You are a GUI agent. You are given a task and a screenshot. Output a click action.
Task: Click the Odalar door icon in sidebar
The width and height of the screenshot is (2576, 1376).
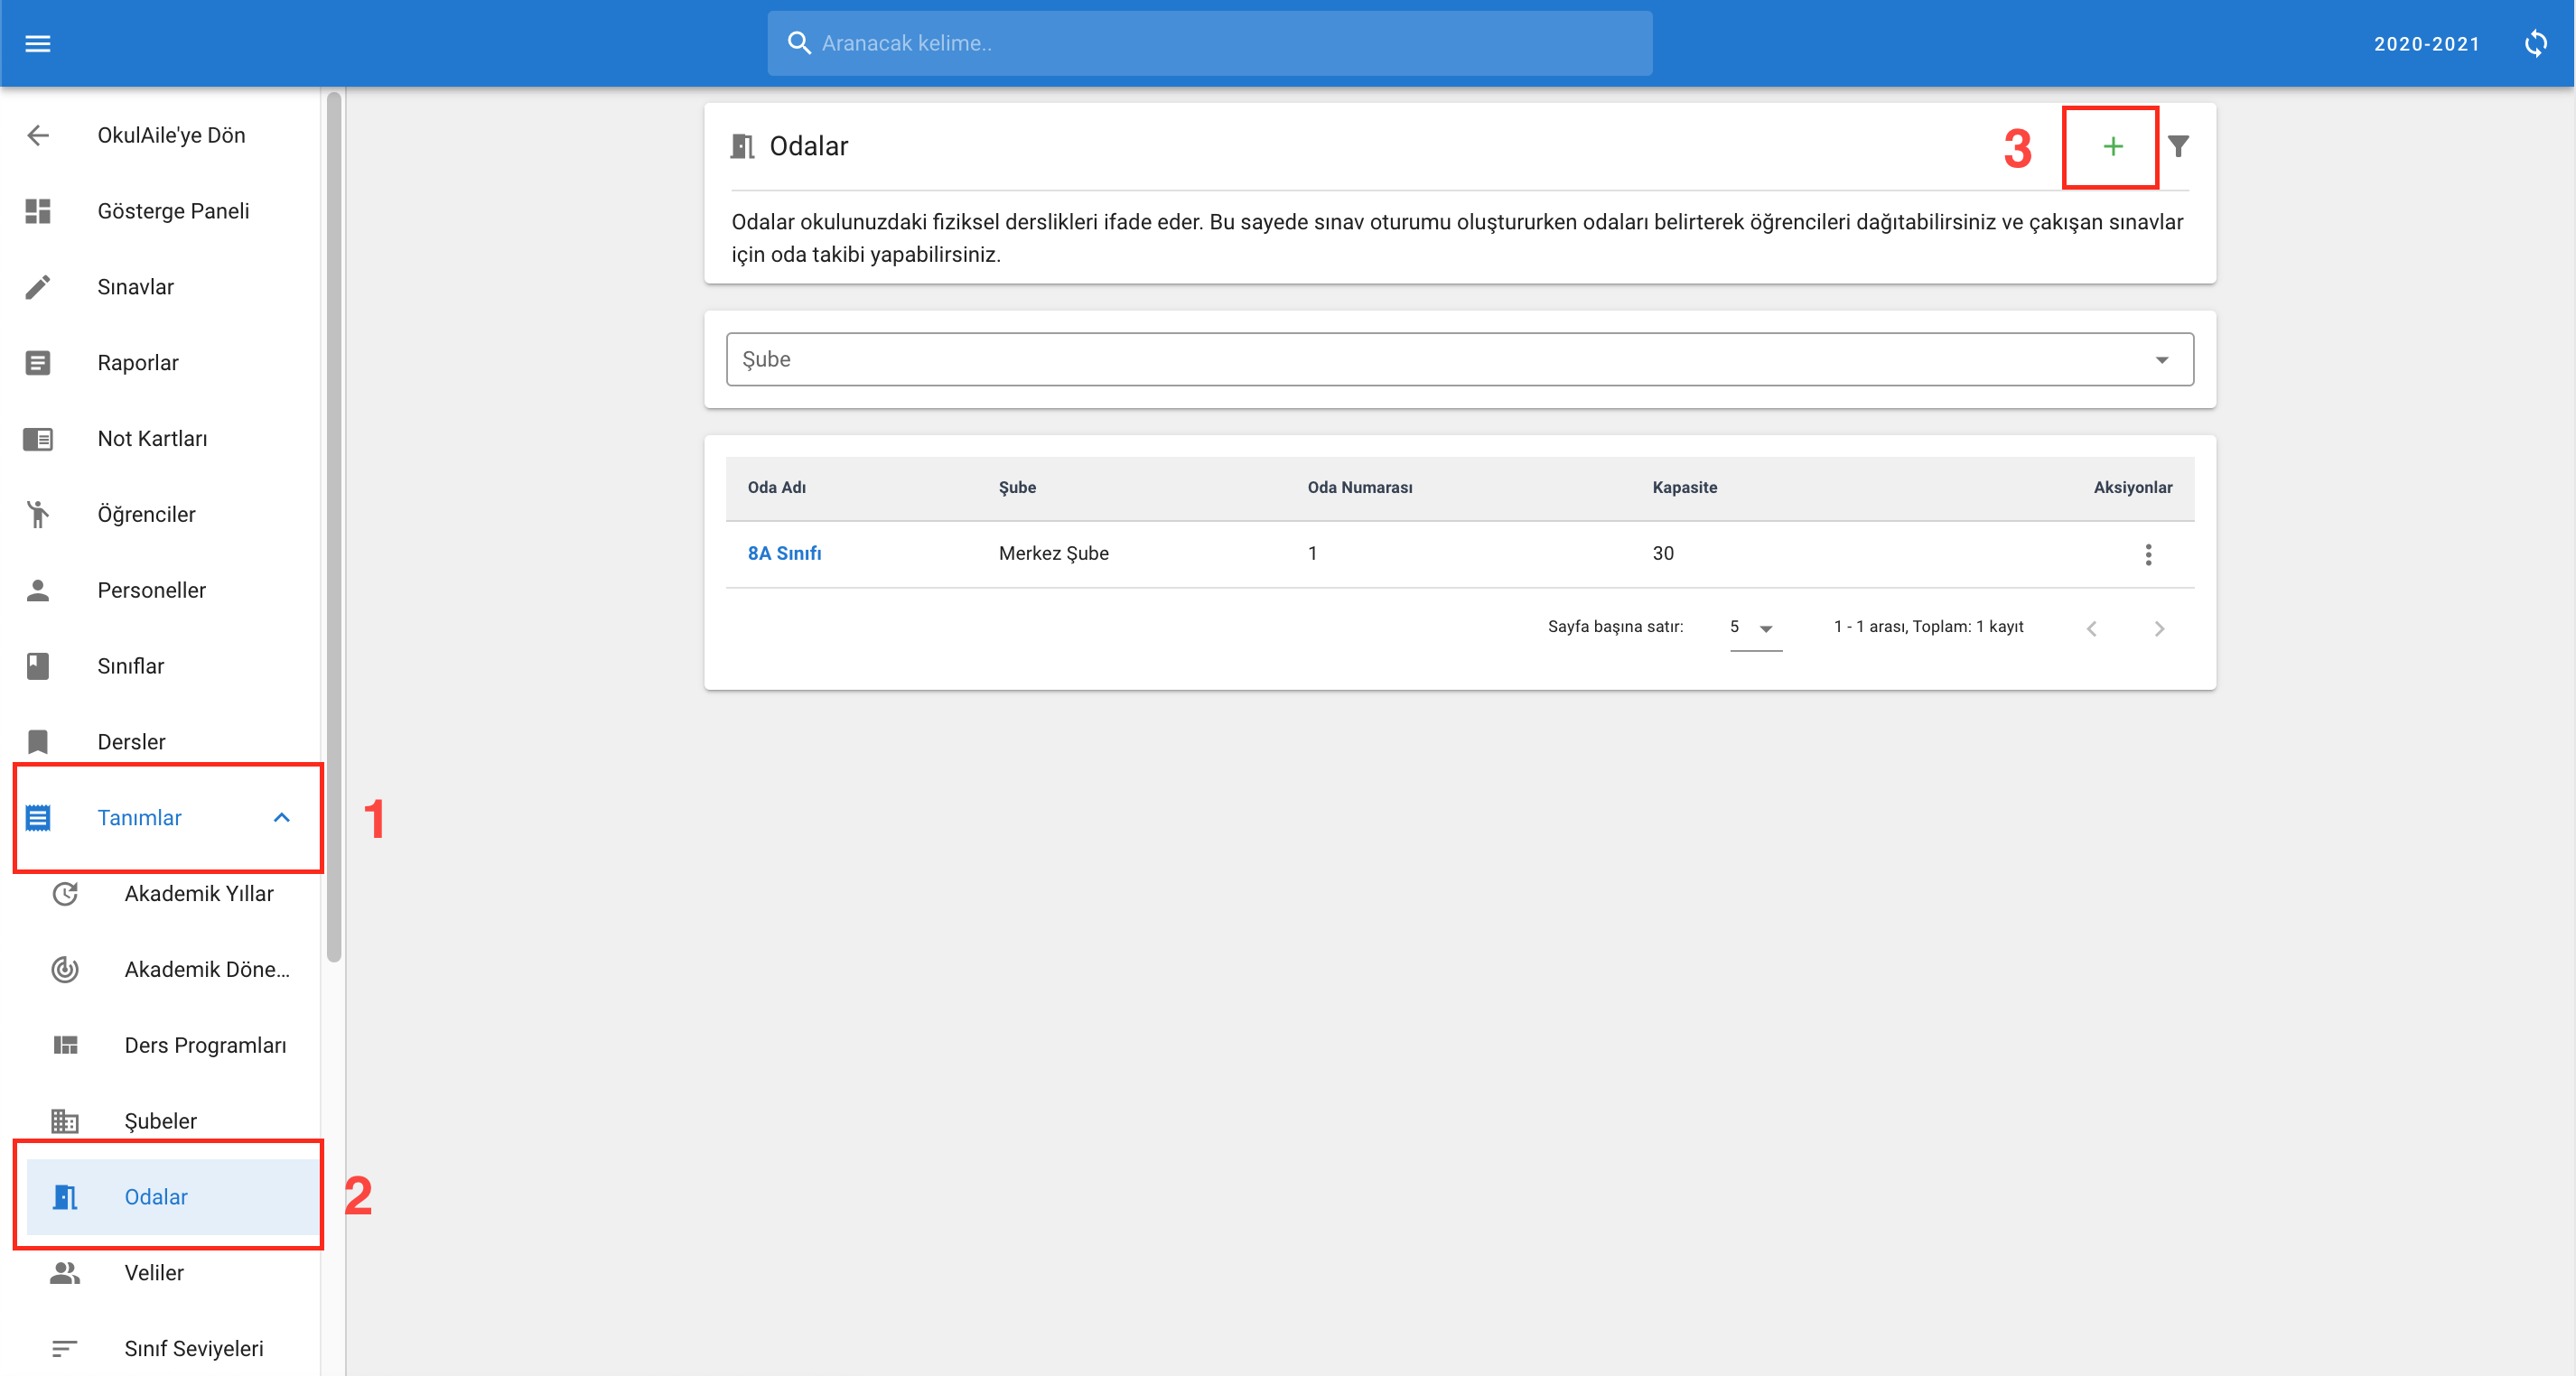pos(65,1197)
